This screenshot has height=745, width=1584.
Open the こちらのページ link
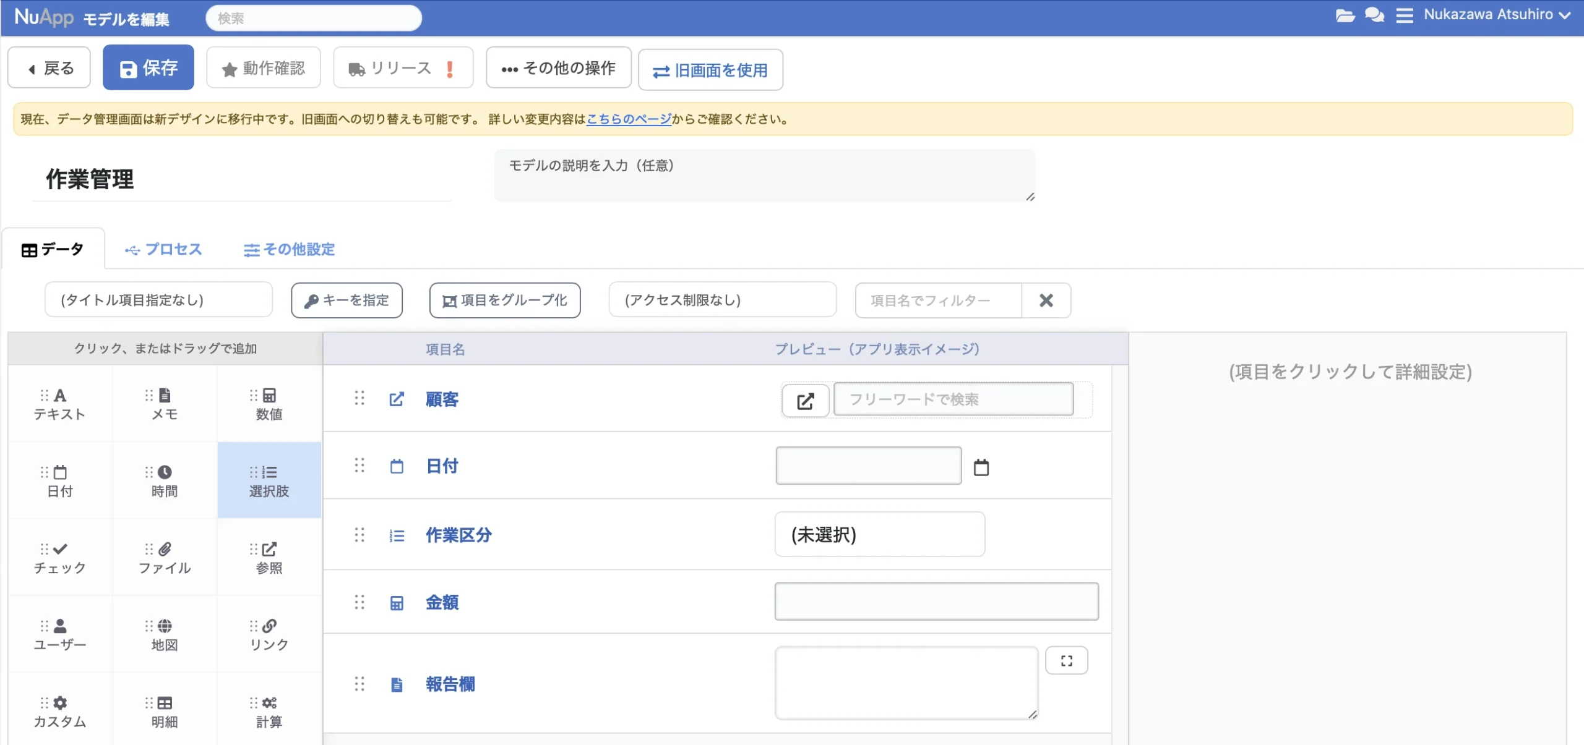click(629, 119)
